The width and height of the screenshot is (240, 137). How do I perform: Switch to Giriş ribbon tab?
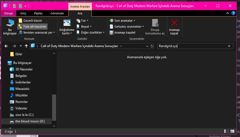23,13
